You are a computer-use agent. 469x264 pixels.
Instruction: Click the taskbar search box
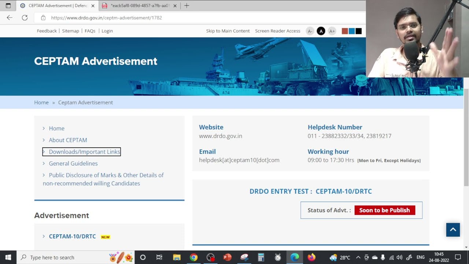coord(75,257)
